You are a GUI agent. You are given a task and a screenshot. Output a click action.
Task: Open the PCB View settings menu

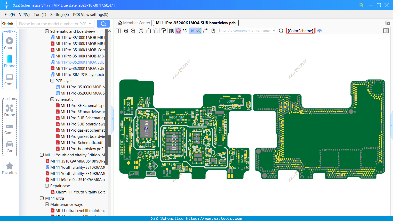tap(90, 15)
